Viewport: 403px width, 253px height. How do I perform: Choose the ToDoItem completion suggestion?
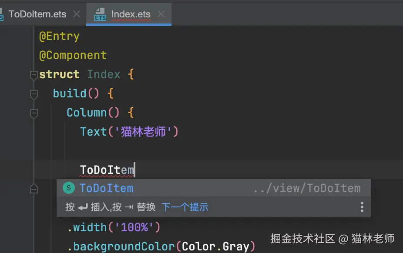point(107,188)
